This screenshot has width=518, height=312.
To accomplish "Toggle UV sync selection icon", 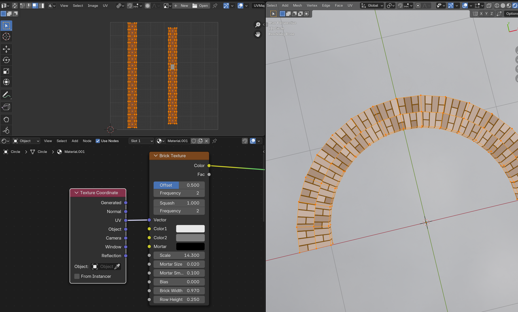I will pos(15,6).
